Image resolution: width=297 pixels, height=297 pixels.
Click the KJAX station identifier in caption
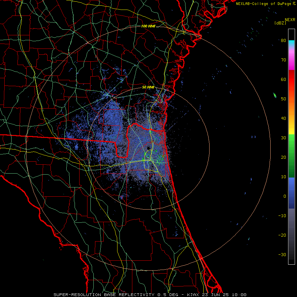click(194, 295)
